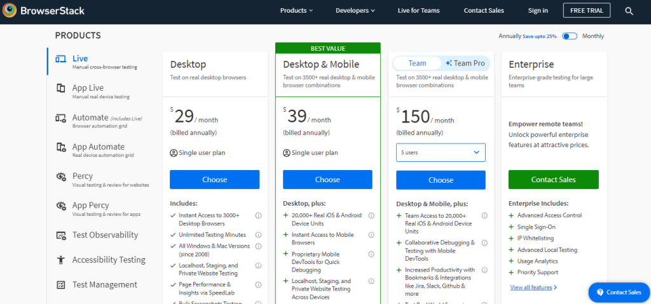Click the Single Sign-On feature text
Screen dimensions: 651x304
pos(536,227)
